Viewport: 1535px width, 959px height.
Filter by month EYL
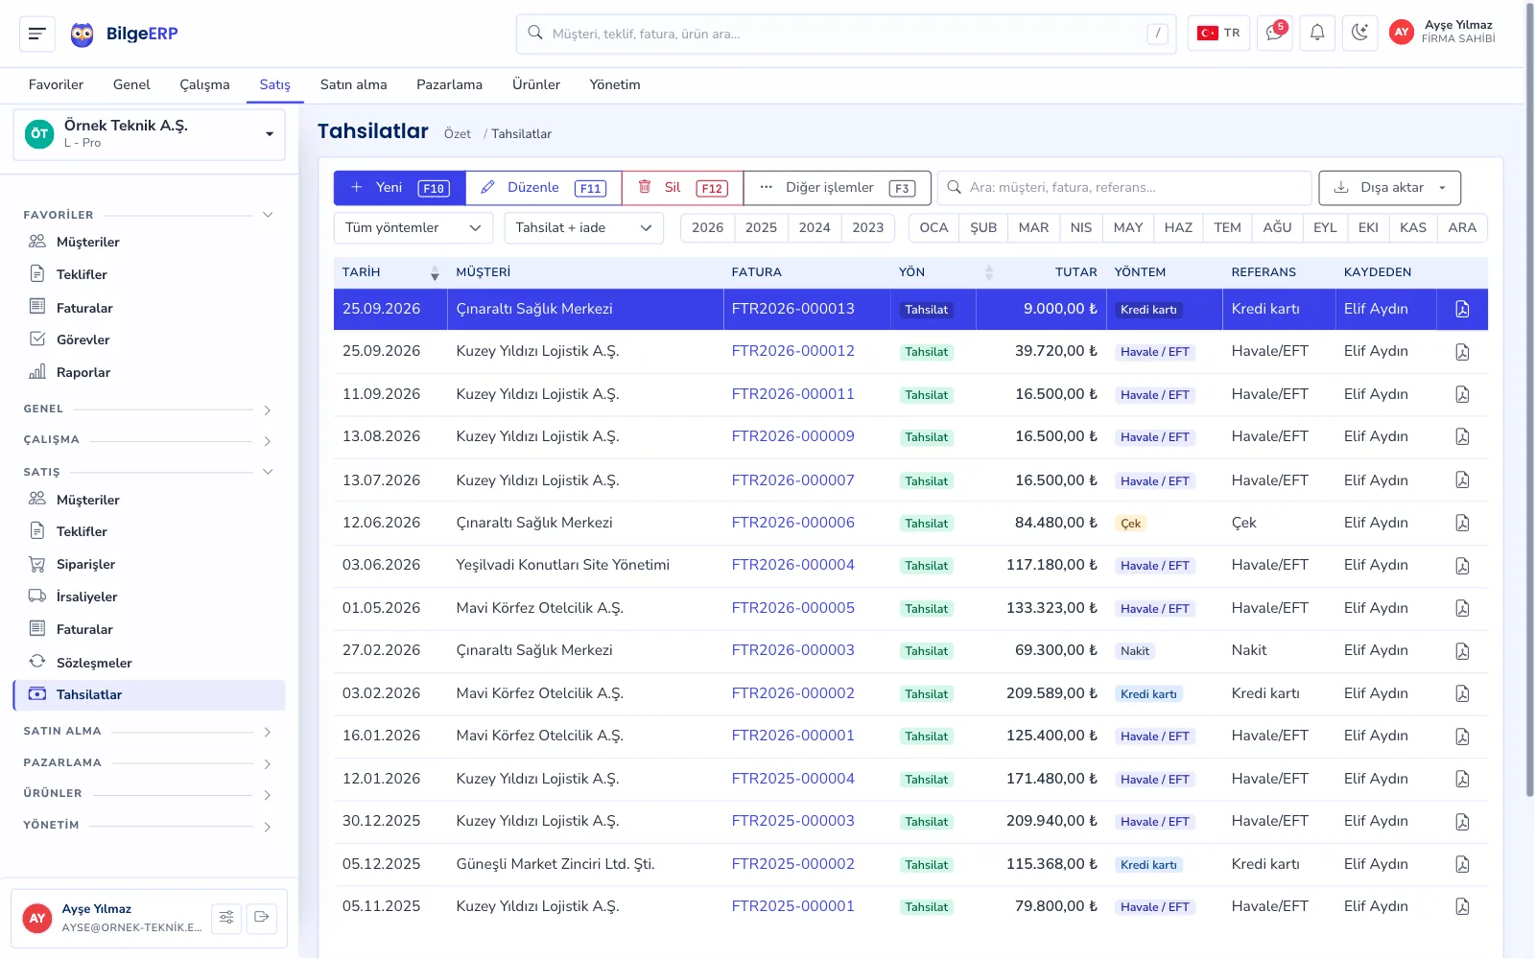pyautogui.click(x=1325, y=228)
